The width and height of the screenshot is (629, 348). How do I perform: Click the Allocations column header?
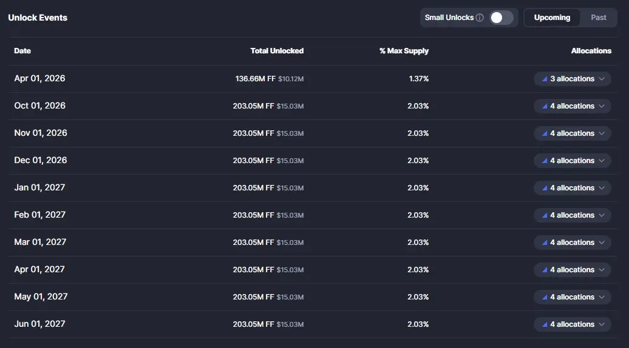(x=591, y=51)
